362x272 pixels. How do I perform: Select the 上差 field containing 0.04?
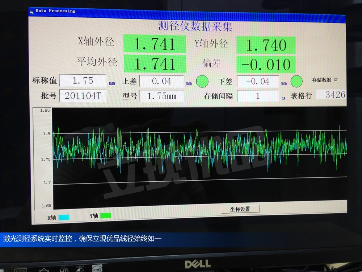click(x=161, y=81)
